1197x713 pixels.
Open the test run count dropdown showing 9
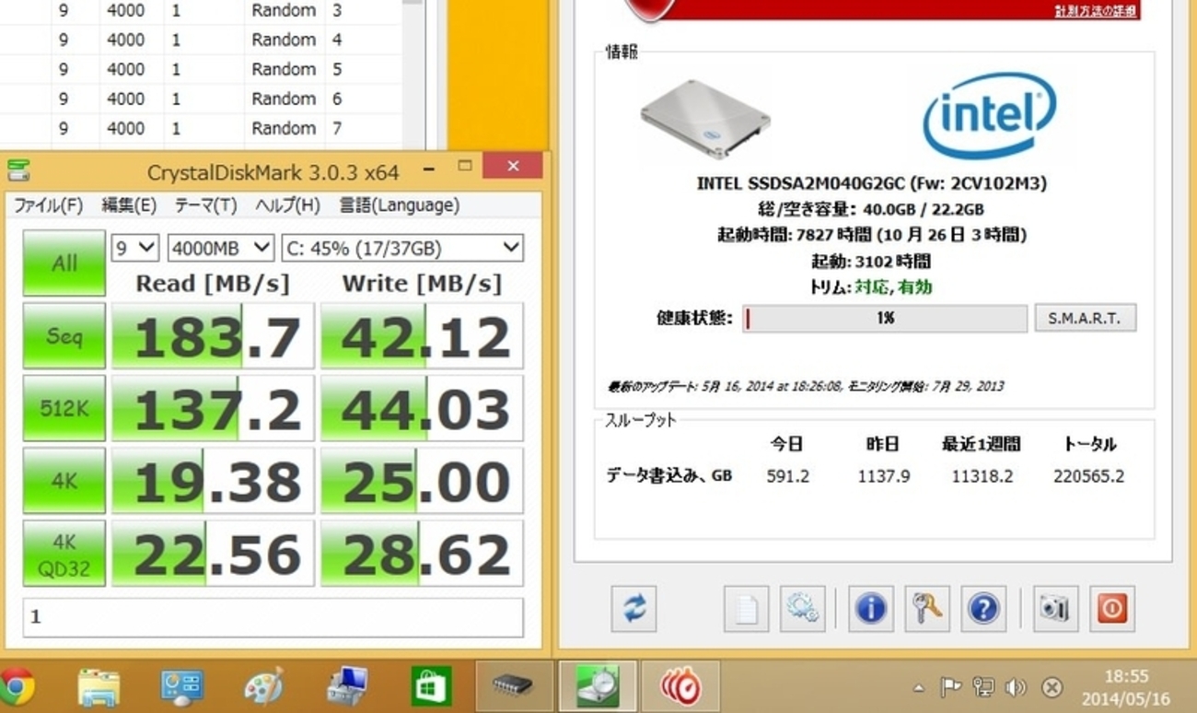[x=135, y=248]
